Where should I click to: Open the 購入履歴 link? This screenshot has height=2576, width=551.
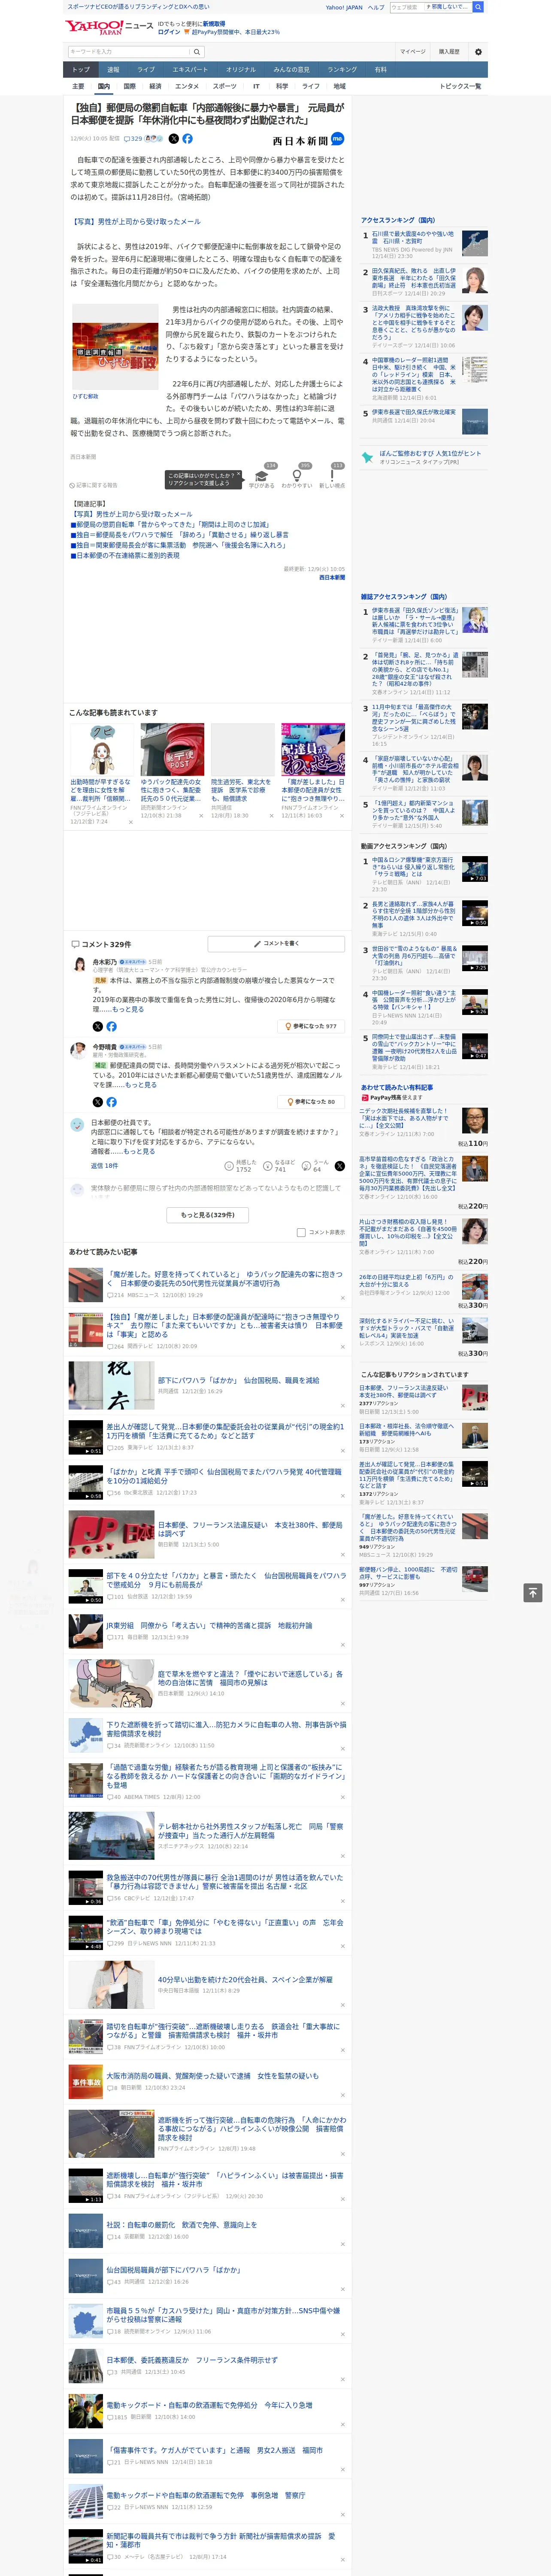coord(449,51)
